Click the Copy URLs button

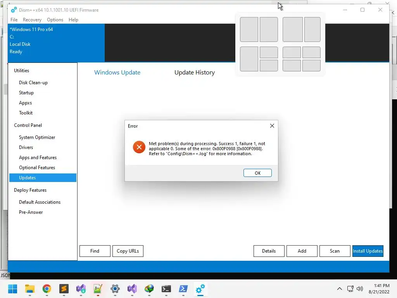[x=128, y=251]
